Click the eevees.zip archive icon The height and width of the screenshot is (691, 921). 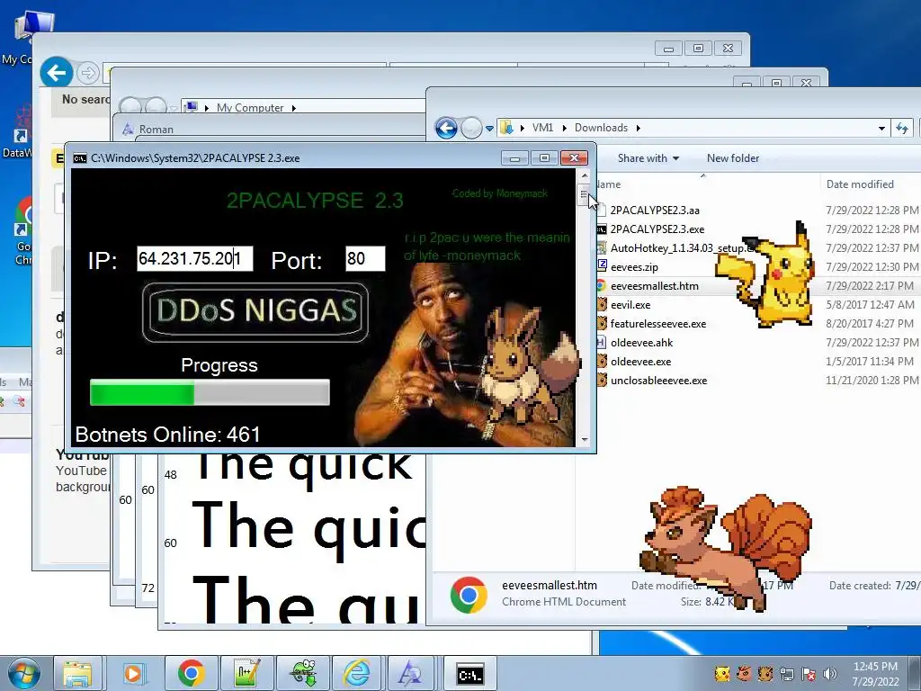[602, 265]
